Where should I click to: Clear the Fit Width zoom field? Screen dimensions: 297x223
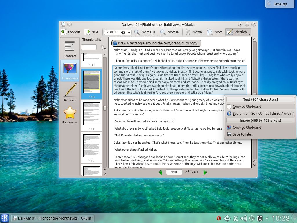coord(123,32)
